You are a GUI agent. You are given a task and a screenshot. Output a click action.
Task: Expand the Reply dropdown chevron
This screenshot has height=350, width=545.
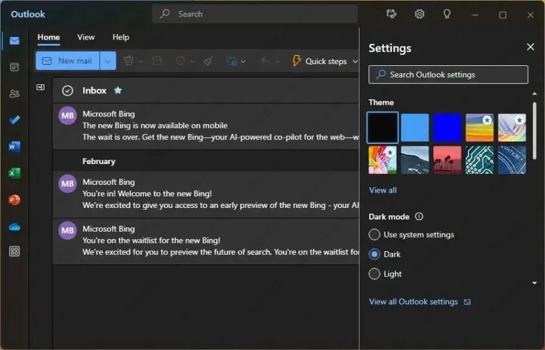(x=277, y=62)
